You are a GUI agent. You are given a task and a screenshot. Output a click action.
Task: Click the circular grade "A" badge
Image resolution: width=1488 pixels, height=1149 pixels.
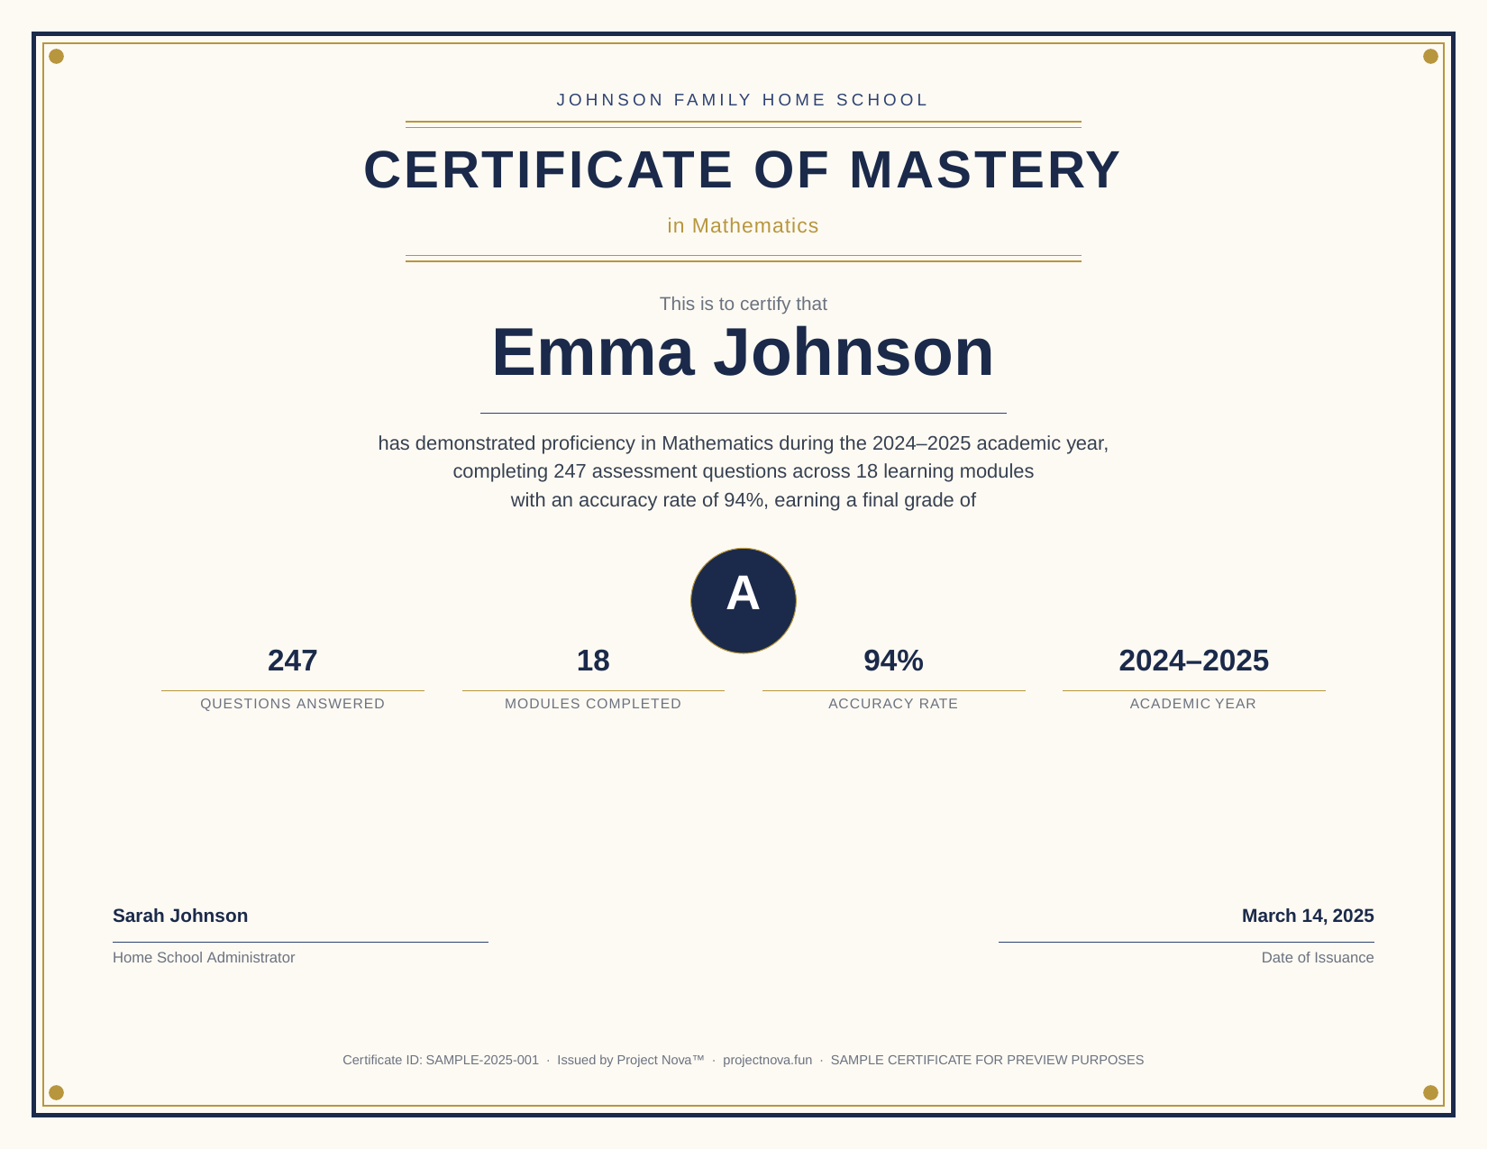[x=742, y=599]
